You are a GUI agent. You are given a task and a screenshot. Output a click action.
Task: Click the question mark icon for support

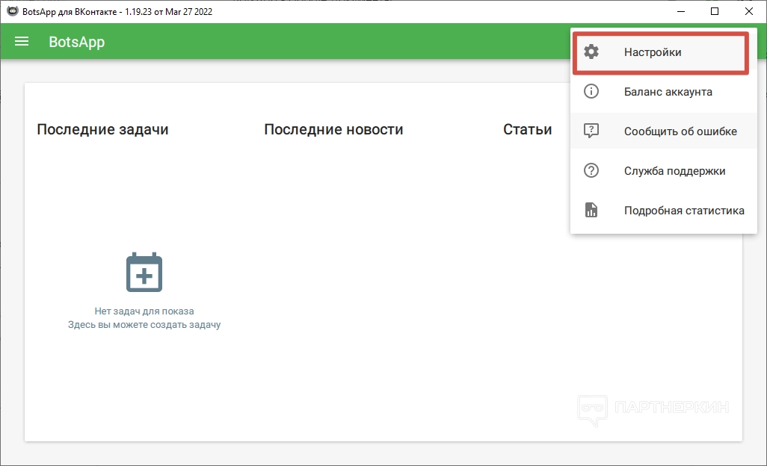(591, 170)
